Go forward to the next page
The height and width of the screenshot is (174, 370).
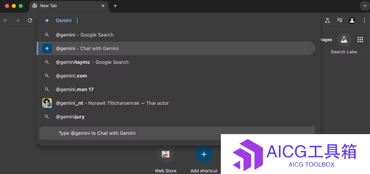click(18, 20)
